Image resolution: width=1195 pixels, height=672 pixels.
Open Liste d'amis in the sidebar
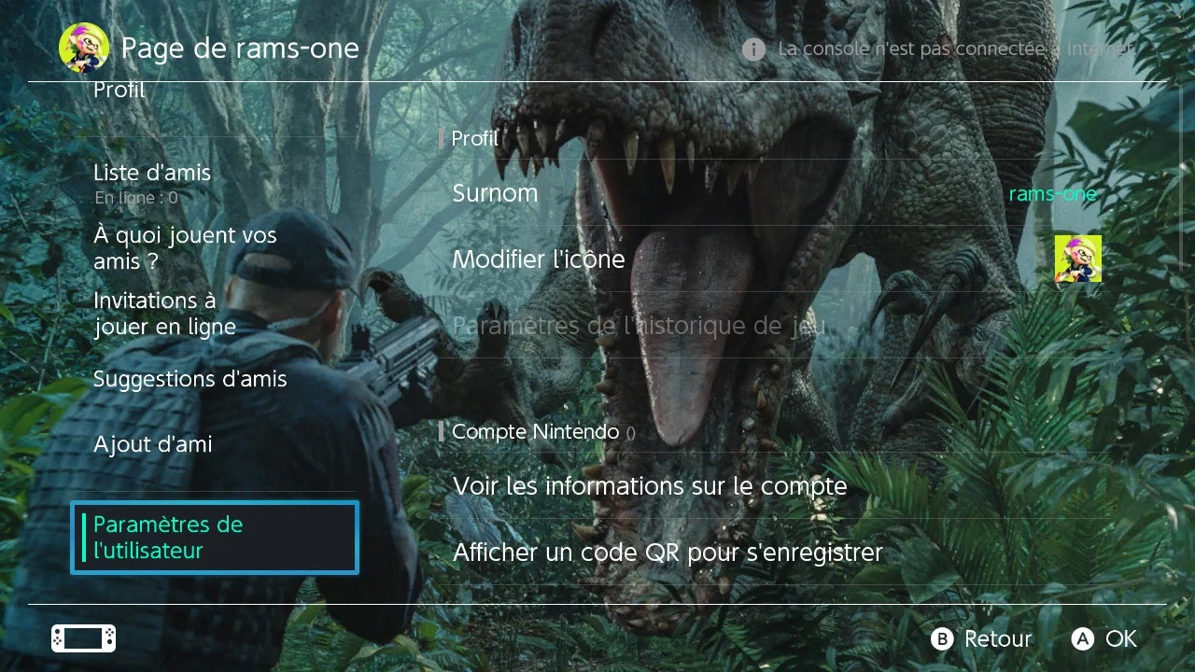tap(152, 174)
